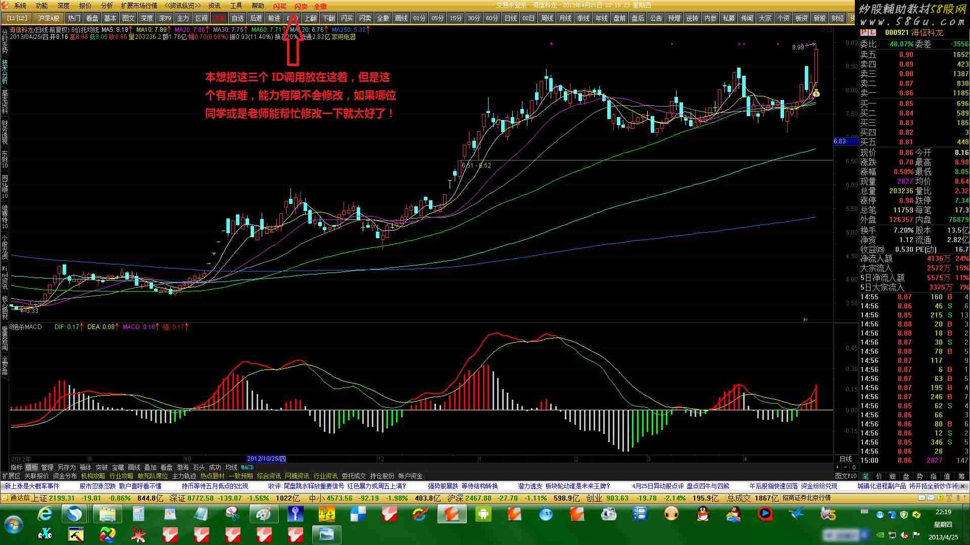Open file explorer folder in taskbar

pyautogui.click(x=107, y=514)
